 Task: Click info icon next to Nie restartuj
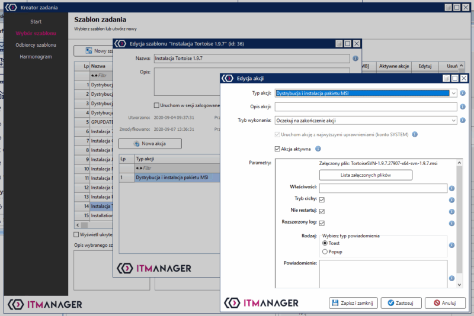(451, 211)
